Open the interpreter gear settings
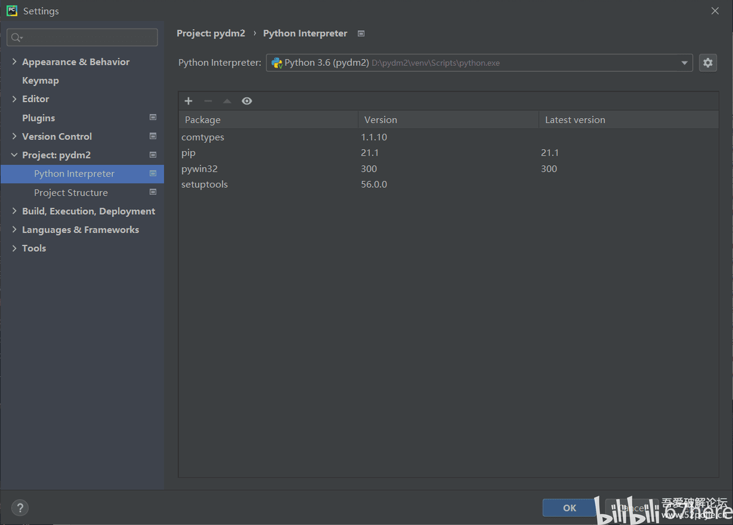This screenshot has width=733, height=525. (708, 63)
